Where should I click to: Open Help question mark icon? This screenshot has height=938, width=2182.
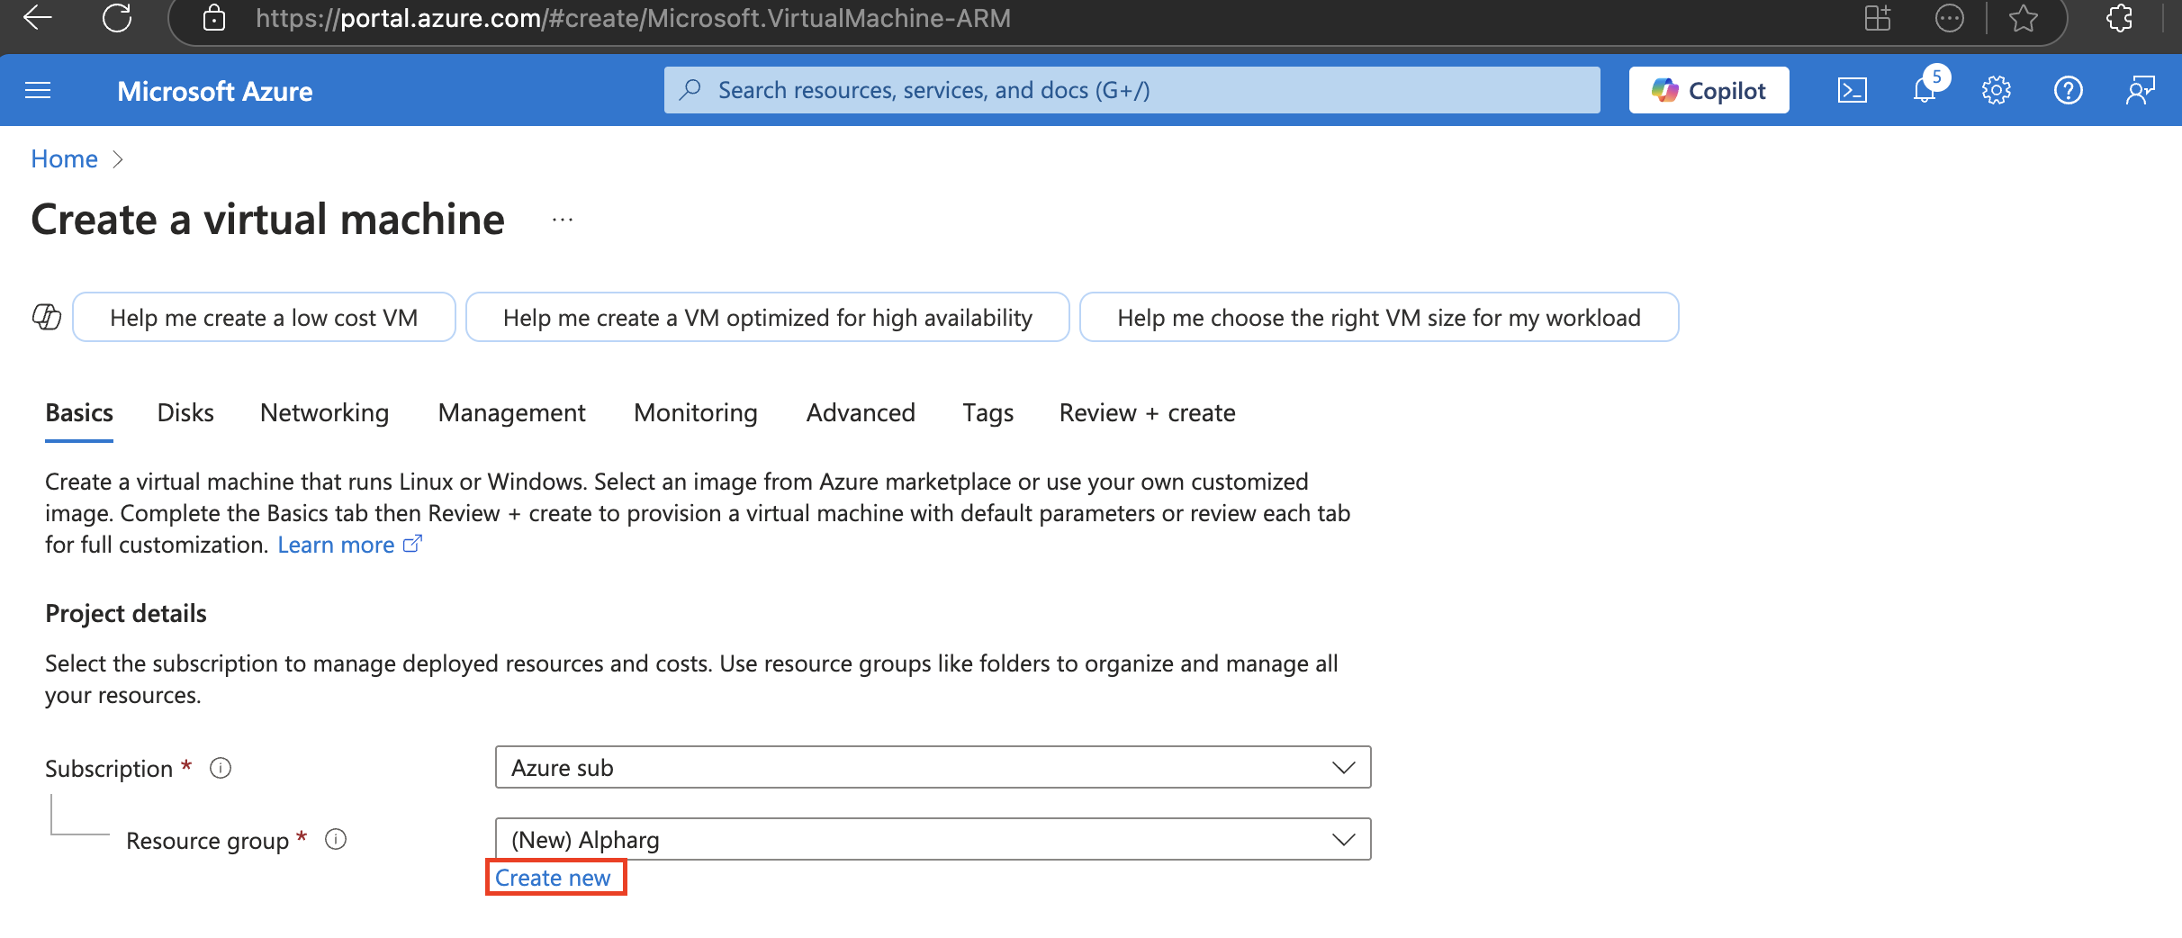click(x=2069, y=90)
